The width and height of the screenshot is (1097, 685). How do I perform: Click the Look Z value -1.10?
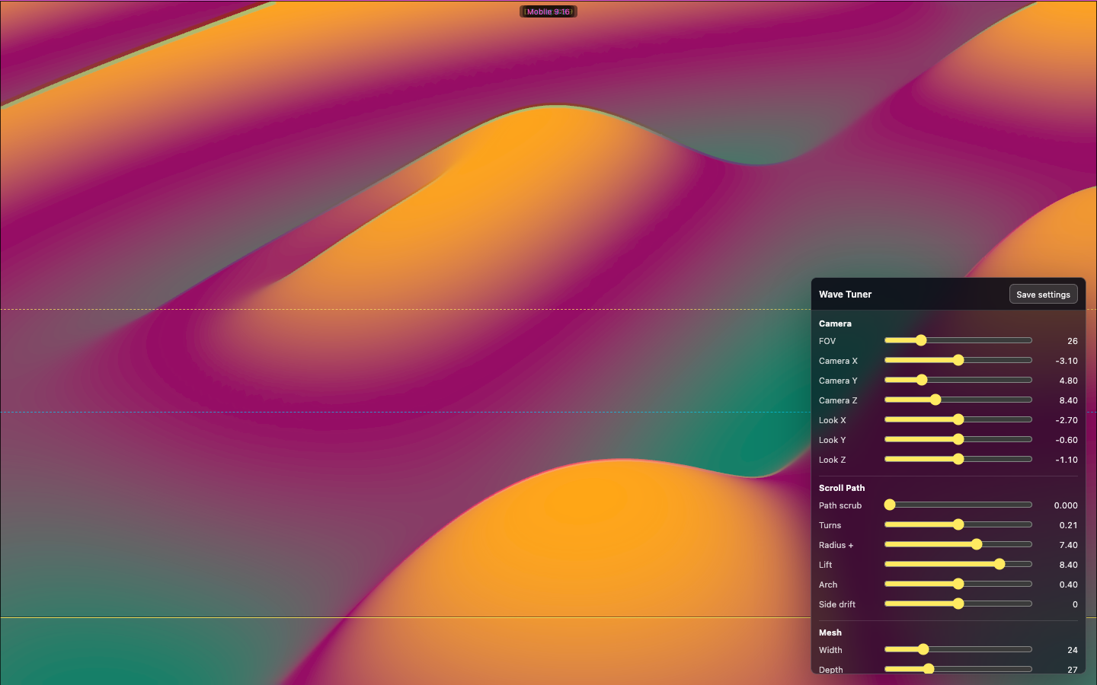pyautogui.click(x=1067, y=460)
